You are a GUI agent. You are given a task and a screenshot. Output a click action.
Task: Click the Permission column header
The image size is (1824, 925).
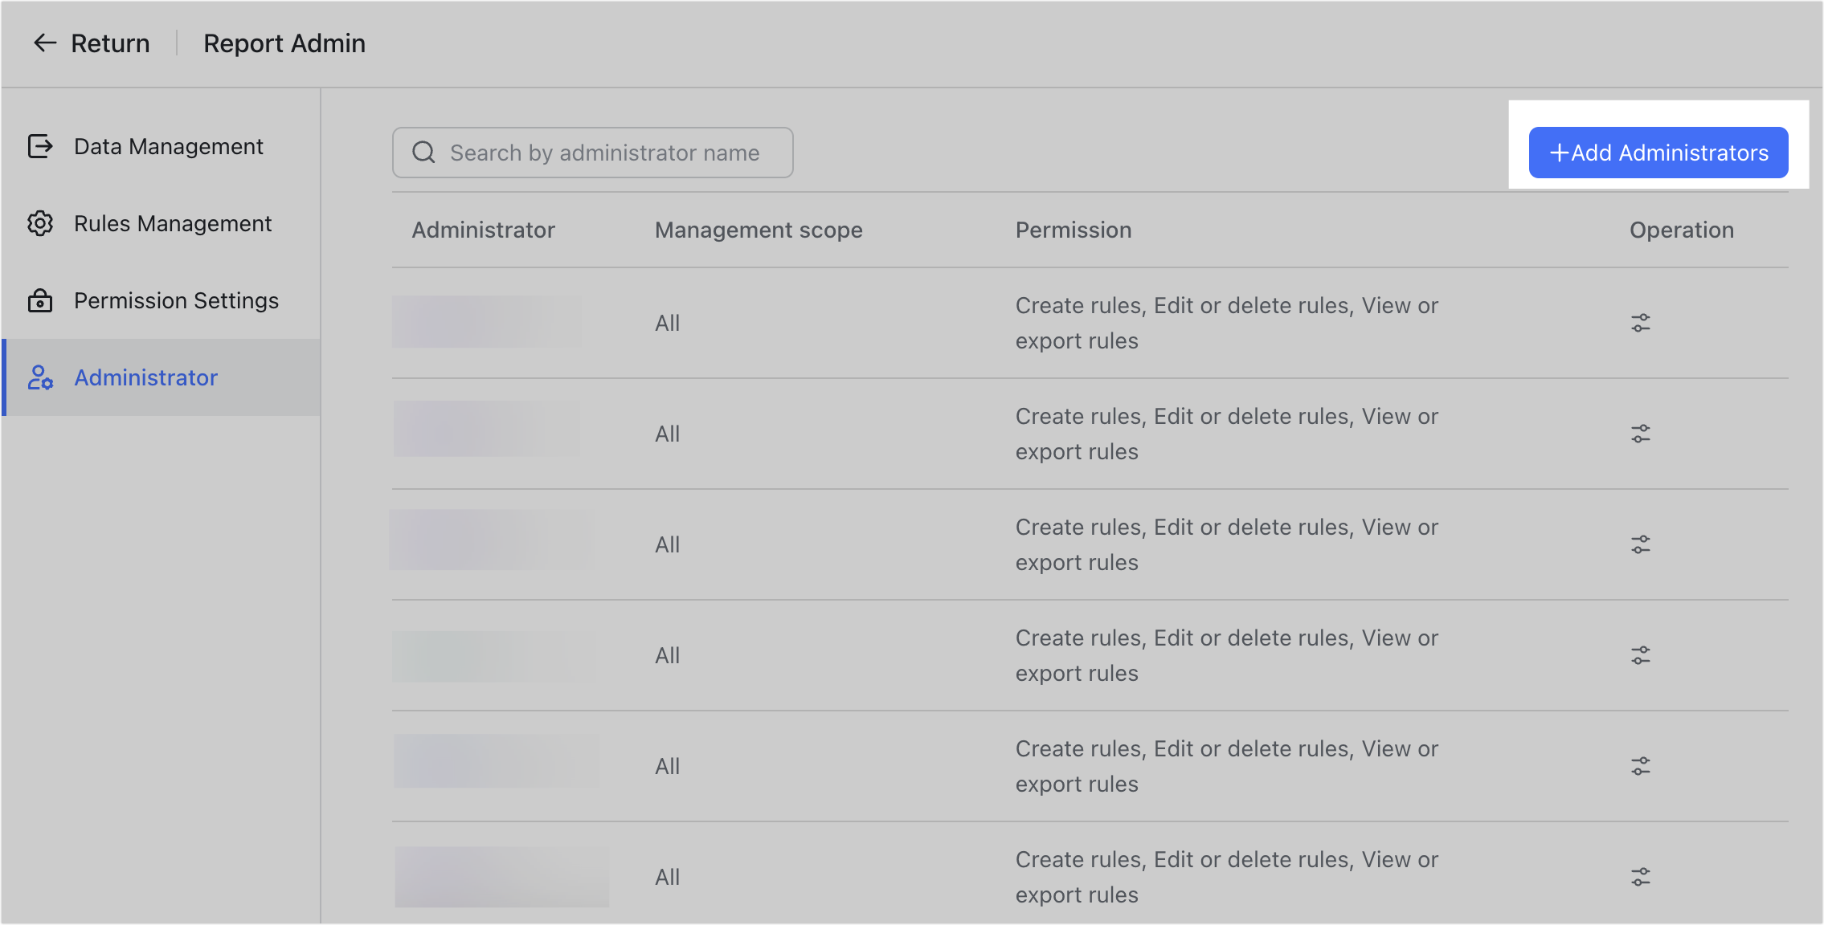1074,230
